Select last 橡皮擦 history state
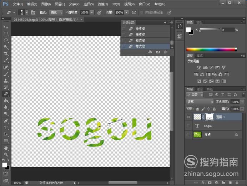This screenshot has width=247, height=186. point(145,46)
